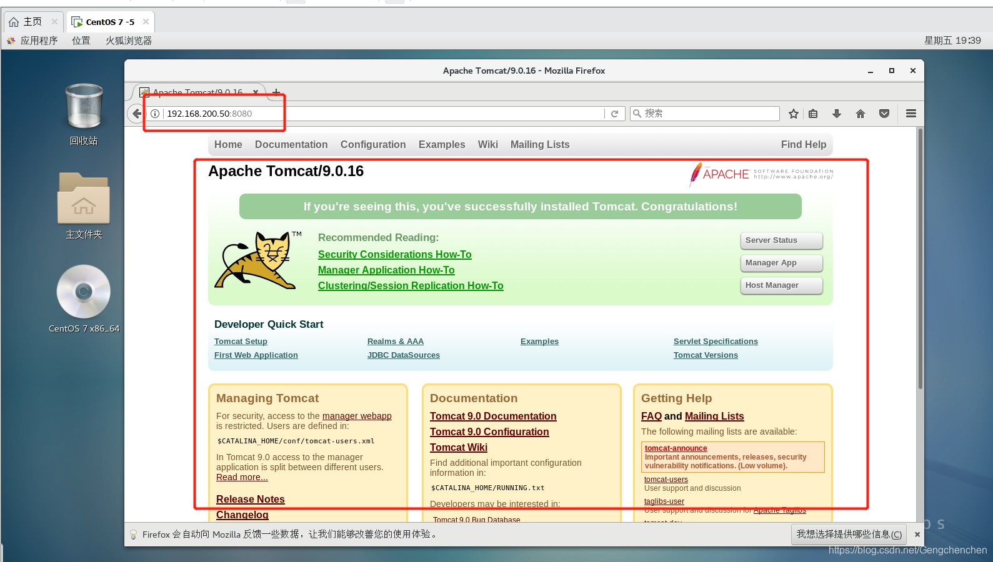Open Configuration in Tomcat nav bar
This screenshot has height=562, width=993.
coord(373,145)
